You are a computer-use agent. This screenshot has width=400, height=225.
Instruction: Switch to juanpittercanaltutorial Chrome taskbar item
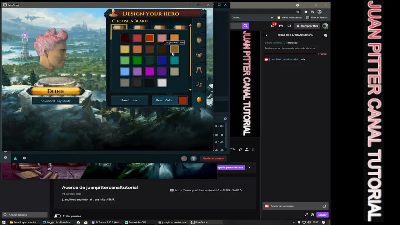173,222
